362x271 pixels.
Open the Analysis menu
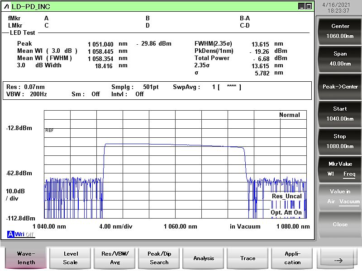click(204, 258)
